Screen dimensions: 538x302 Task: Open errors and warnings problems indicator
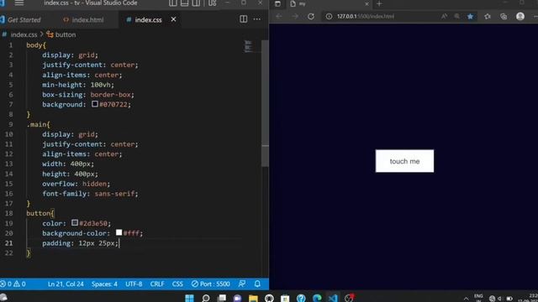pyautogui.click(x=13, y=284)
